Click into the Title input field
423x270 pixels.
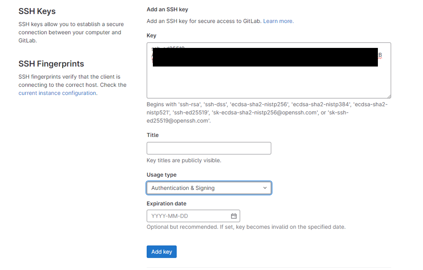(x=209, y=148)
